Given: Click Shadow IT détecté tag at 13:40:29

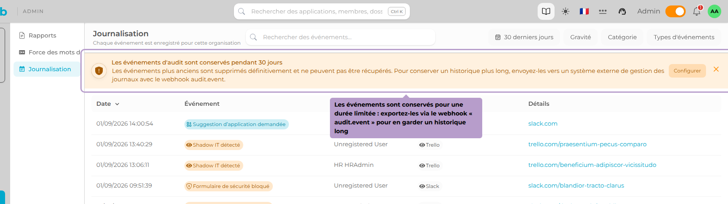Looking at the screenshot, I should click(214, 145).
